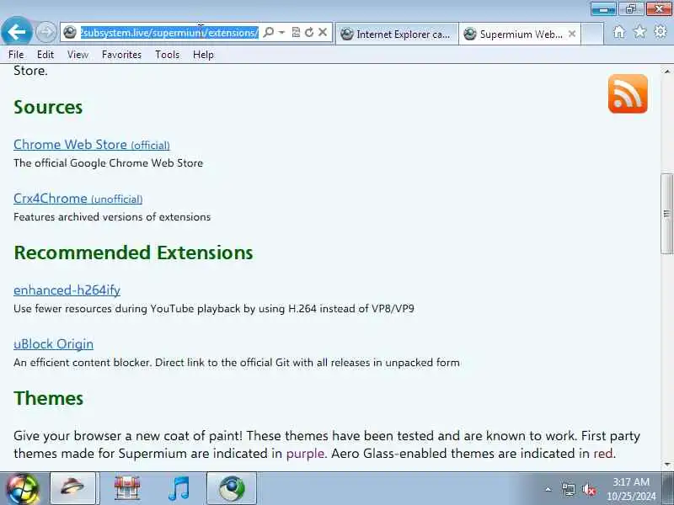
Task: Follow the enhanced-h264ify extension link
Action: click(x=67, y=290)
